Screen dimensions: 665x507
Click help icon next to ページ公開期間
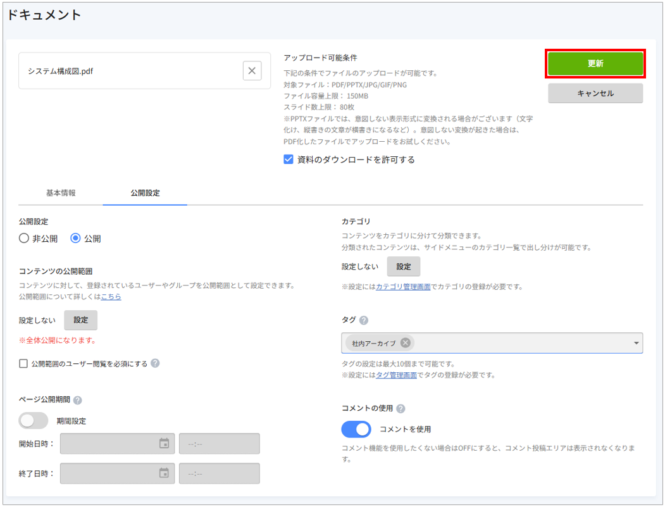coord(78,400)
